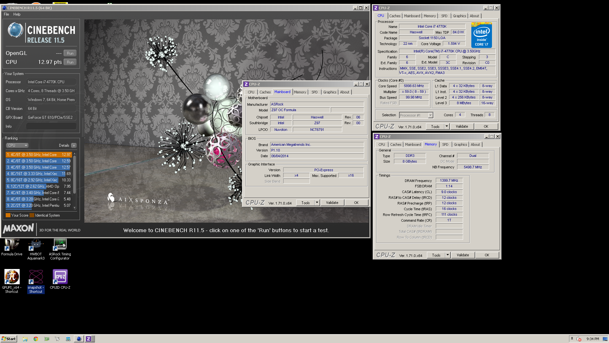Click the Core Voltage 1.594 V value
Screen dimensions: 609x343
tap(454, 44)
